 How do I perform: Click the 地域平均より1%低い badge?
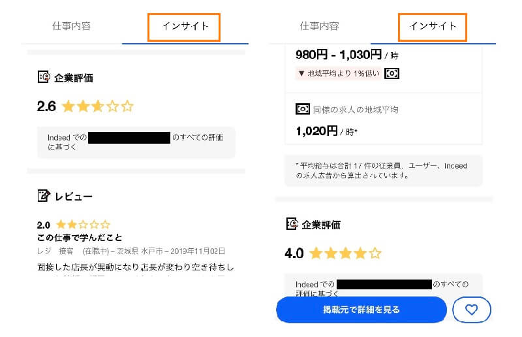coord(338,73)
